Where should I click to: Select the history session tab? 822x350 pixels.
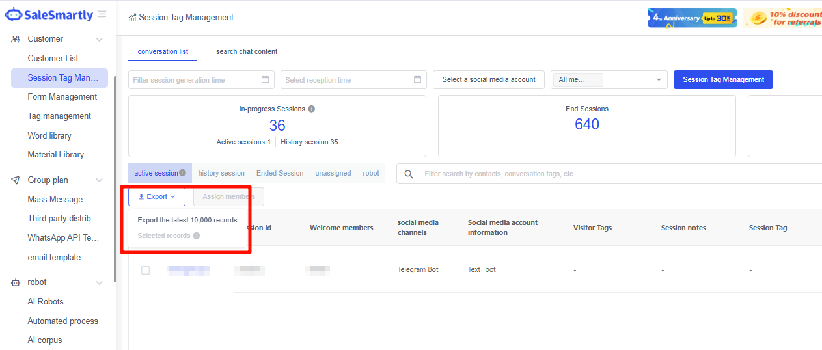click(221, 173)
